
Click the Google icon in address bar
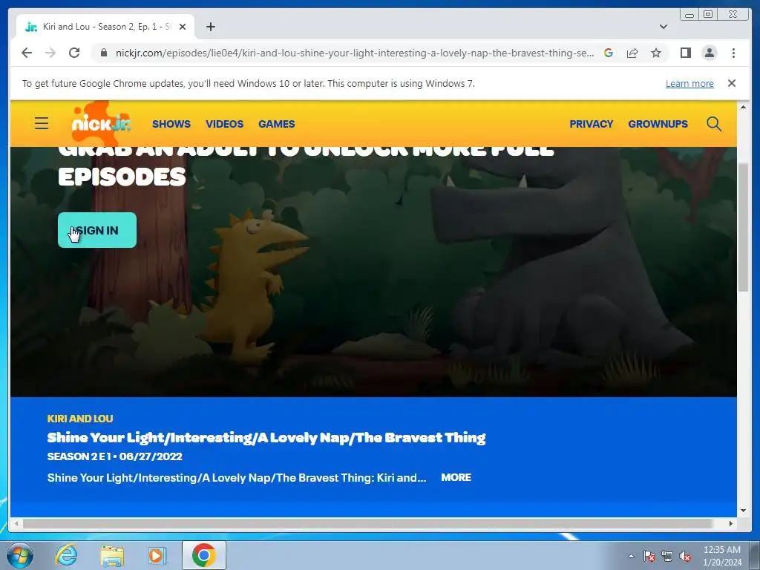tap(609, 53)
